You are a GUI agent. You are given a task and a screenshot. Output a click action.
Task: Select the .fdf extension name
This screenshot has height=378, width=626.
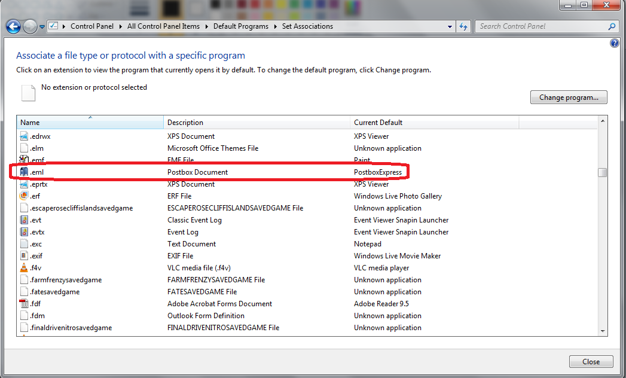[x=35, y=304]
